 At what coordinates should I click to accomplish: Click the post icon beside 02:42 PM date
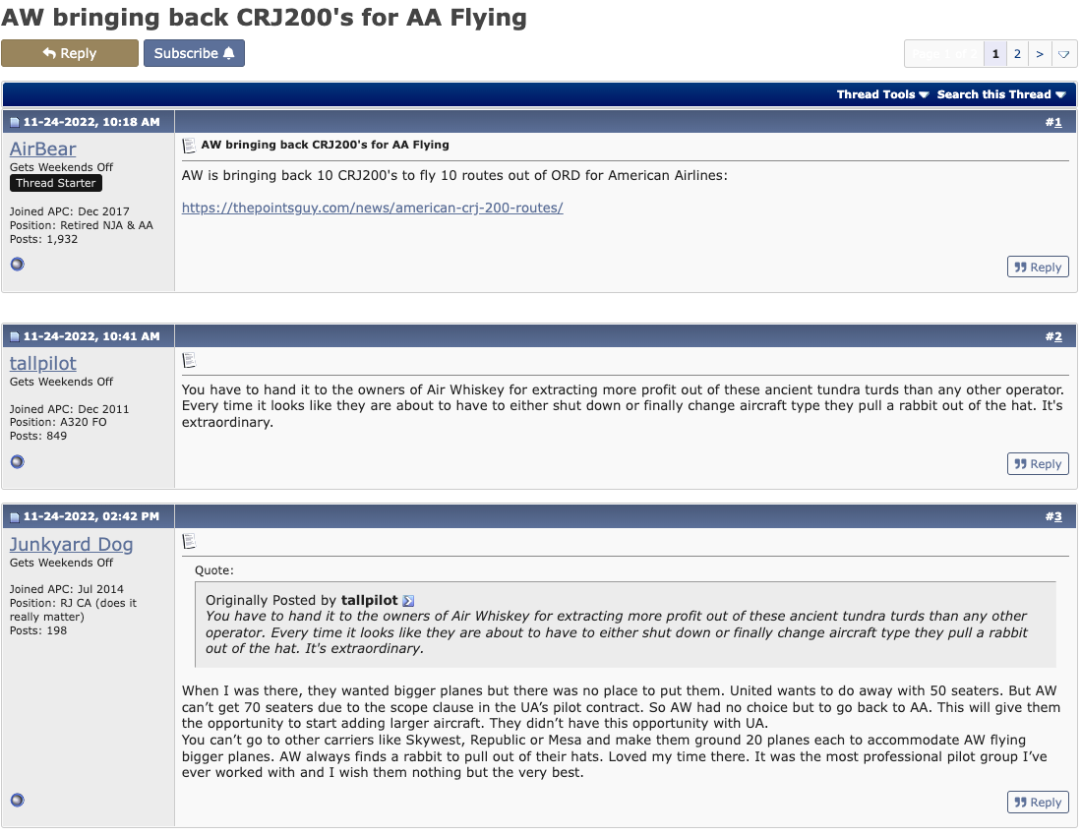coord(15,517)
